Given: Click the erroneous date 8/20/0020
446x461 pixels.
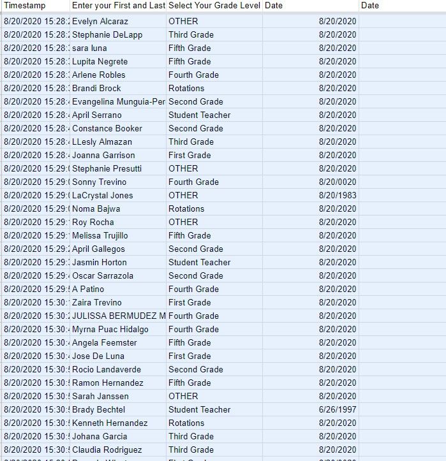Looking at the screenshot, I should (310, 182).
